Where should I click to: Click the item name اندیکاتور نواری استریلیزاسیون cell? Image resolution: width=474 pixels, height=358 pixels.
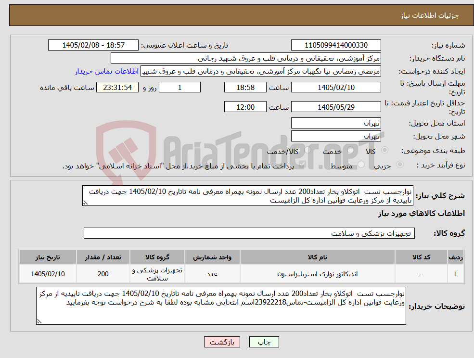318,274
